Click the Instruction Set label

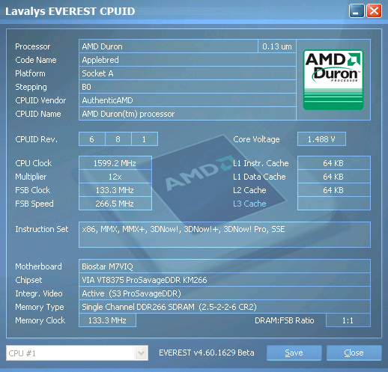point(42,229)
